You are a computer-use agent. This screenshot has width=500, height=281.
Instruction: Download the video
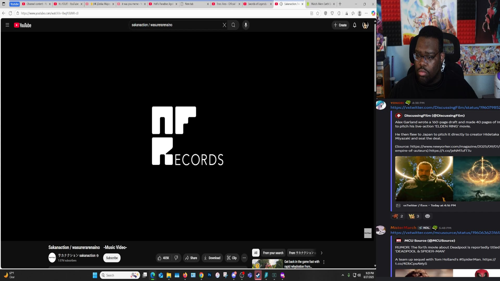click(212, 258)
